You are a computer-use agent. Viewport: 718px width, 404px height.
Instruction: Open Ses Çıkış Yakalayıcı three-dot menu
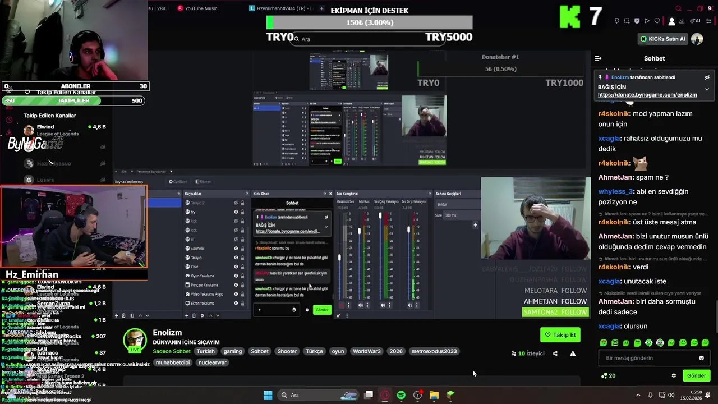(x=389, y=305)
